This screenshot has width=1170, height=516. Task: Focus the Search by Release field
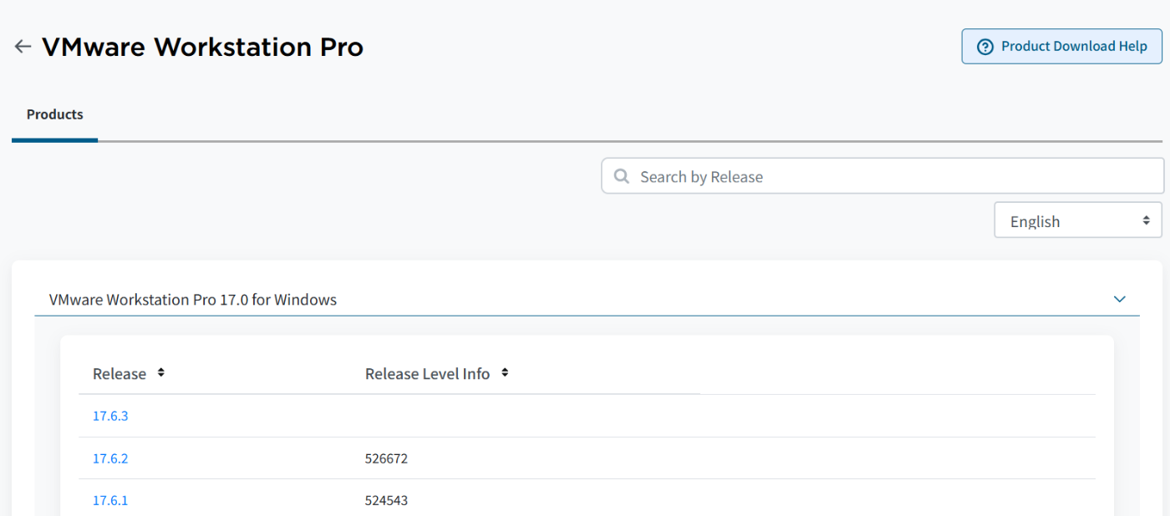(x=883, y=176)
